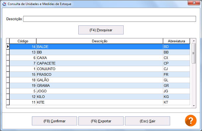Click the (F6) Exportar button

pyautogui.click(x=101, y=121)
